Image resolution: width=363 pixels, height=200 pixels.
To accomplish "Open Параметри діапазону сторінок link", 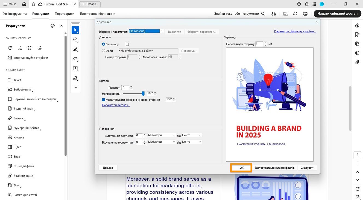I will (295, 31).
